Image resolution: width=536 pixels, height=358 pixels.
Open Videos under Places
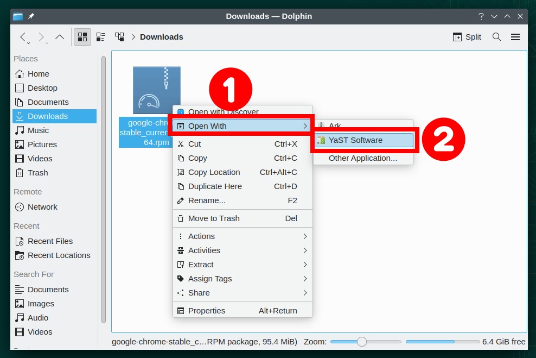pos(55,159)
